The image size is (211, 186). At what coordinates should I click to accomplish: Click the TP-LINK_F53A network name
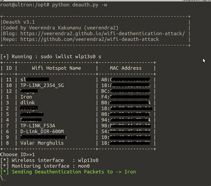coord(38,126)
